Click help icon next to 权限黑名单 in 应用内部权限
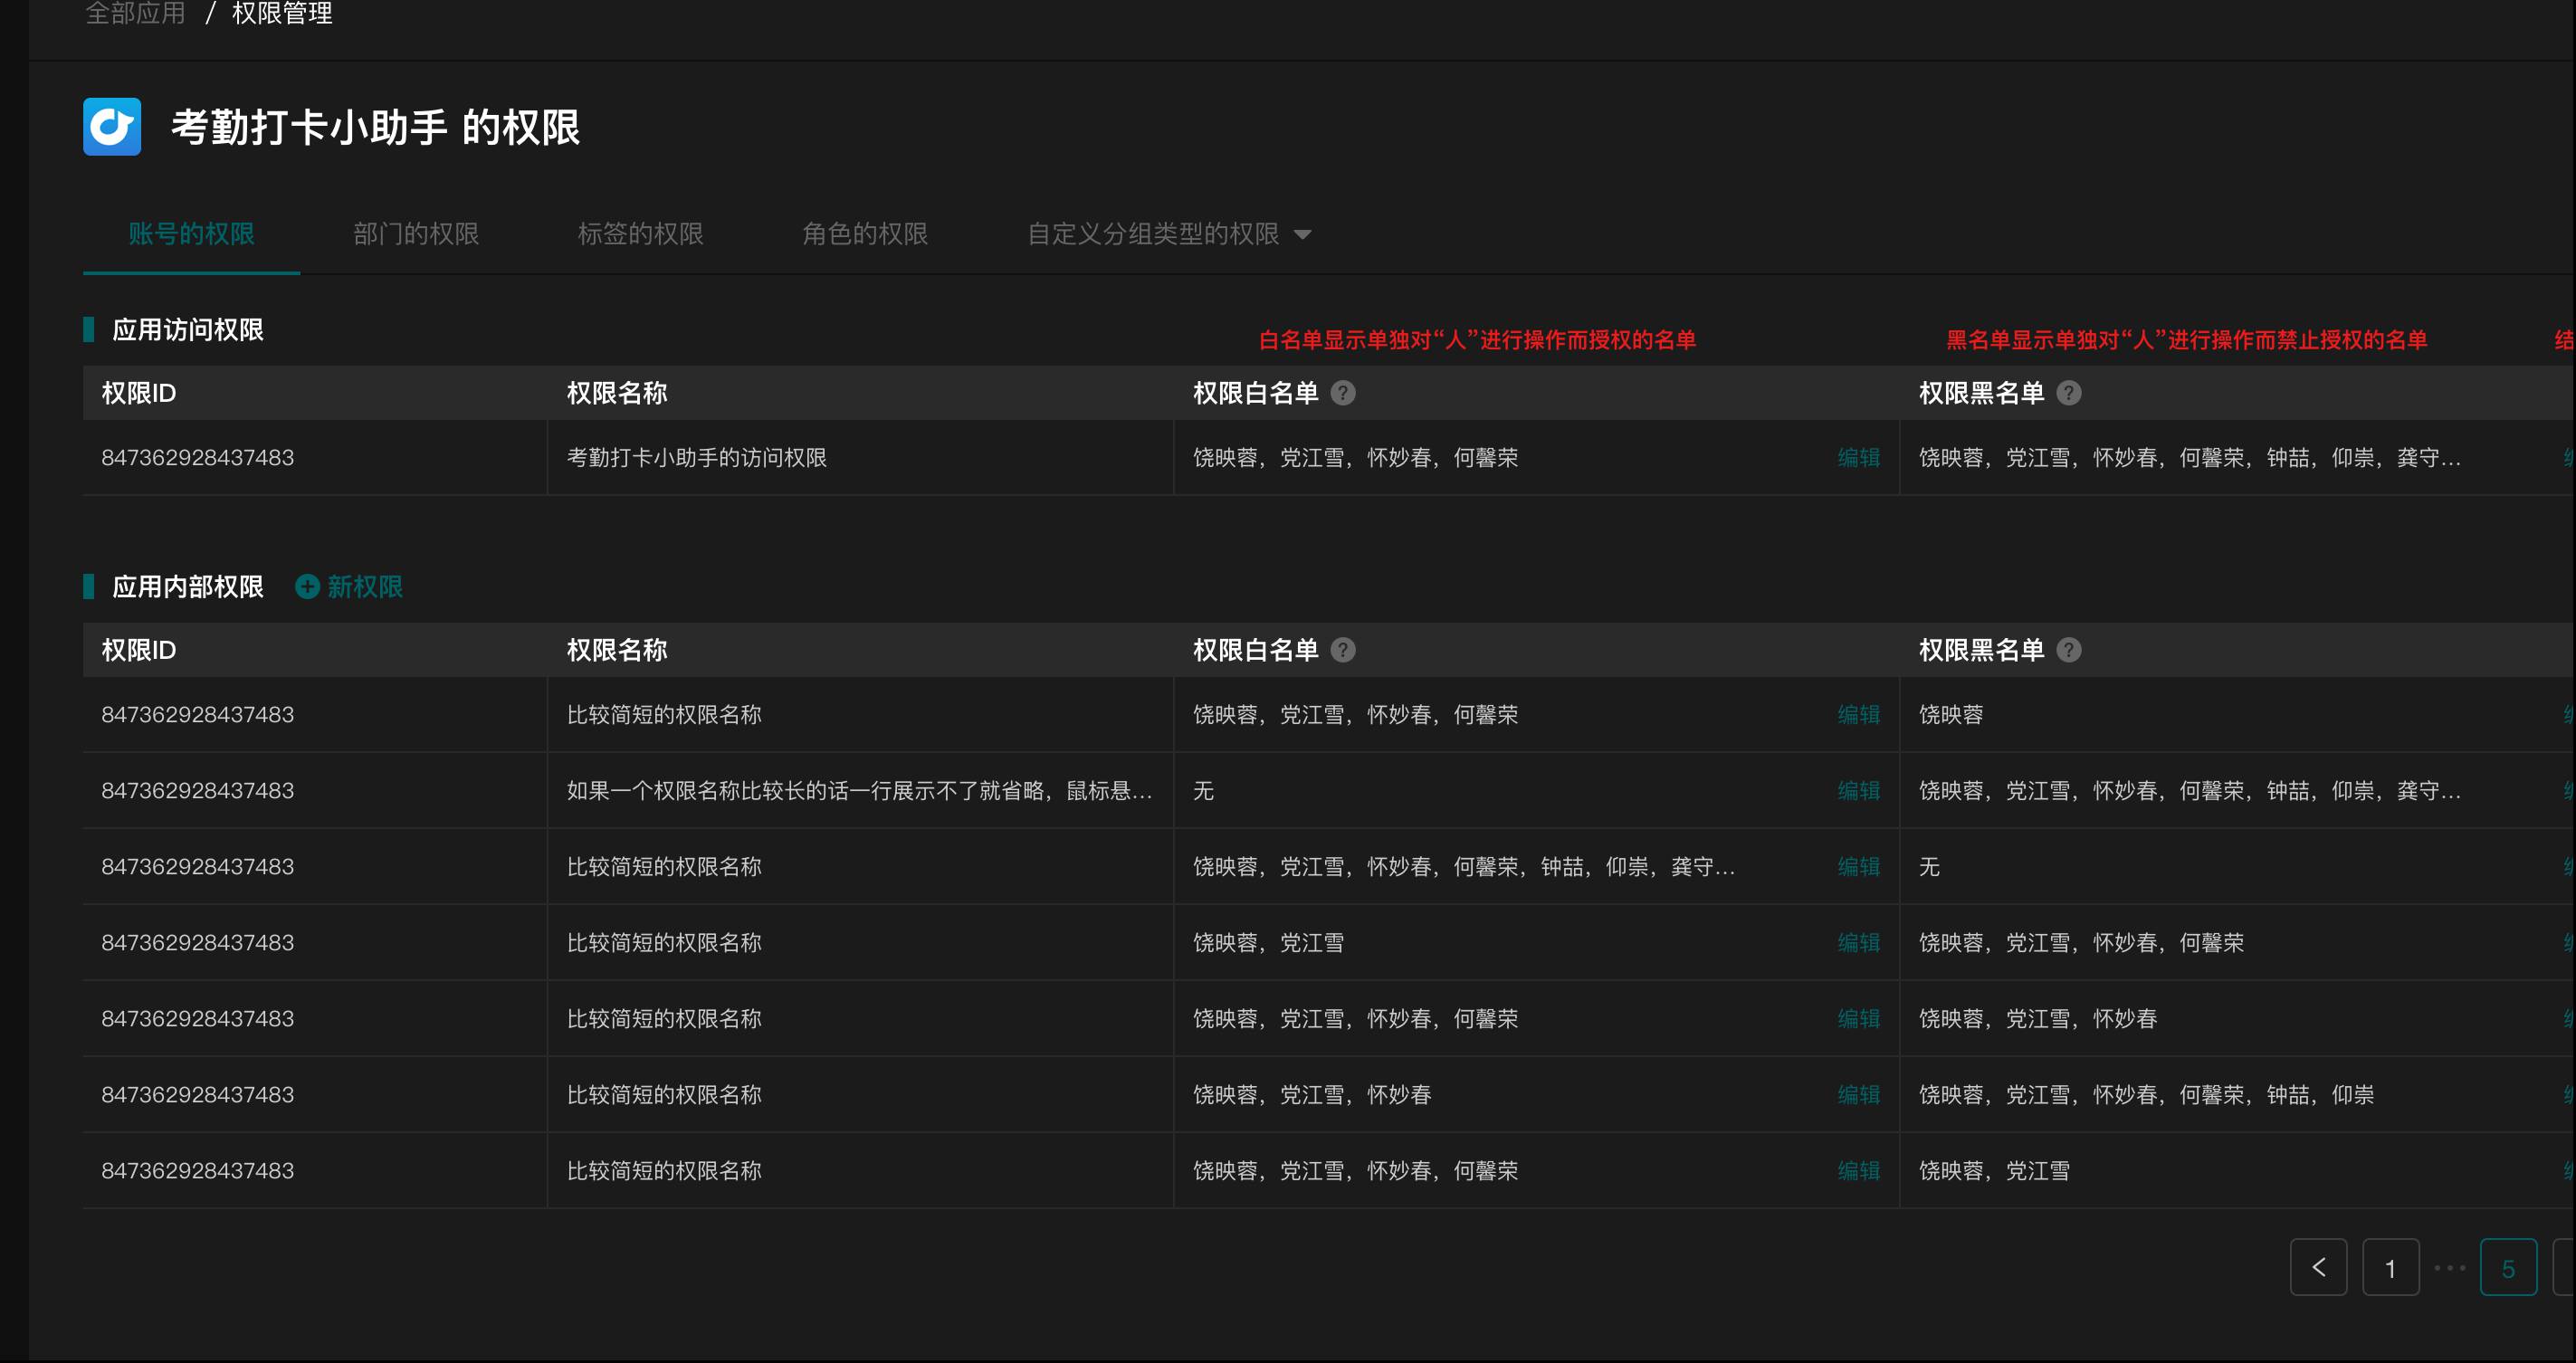Viewport: 2576px width, 1363px height. [2068, 650]
